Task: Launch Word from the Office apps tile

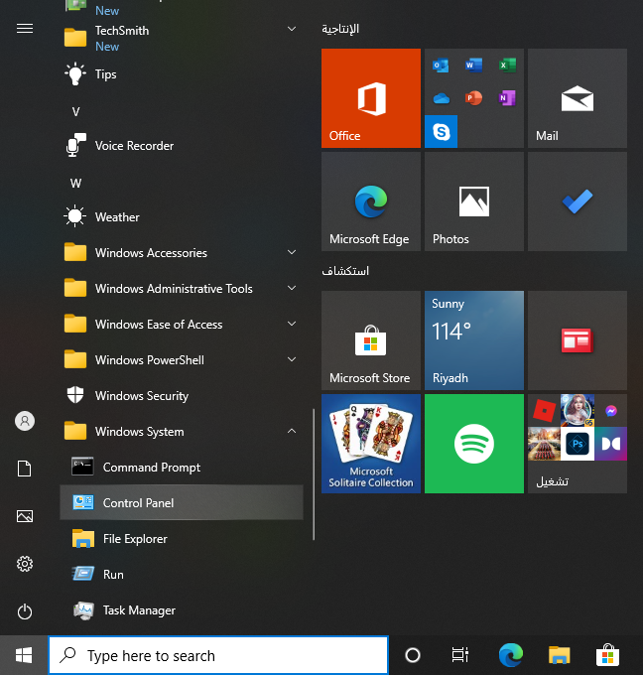Action: click(x=473, y=66)
